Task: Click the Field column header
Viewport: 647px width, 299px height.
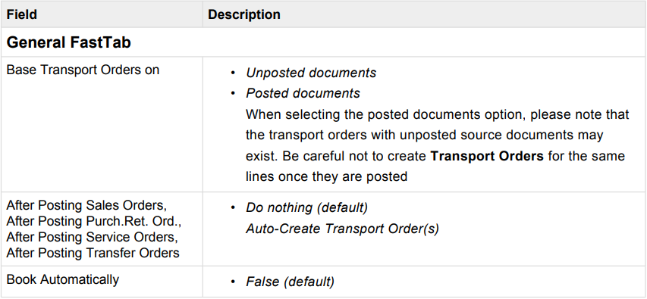Action: 22,14
